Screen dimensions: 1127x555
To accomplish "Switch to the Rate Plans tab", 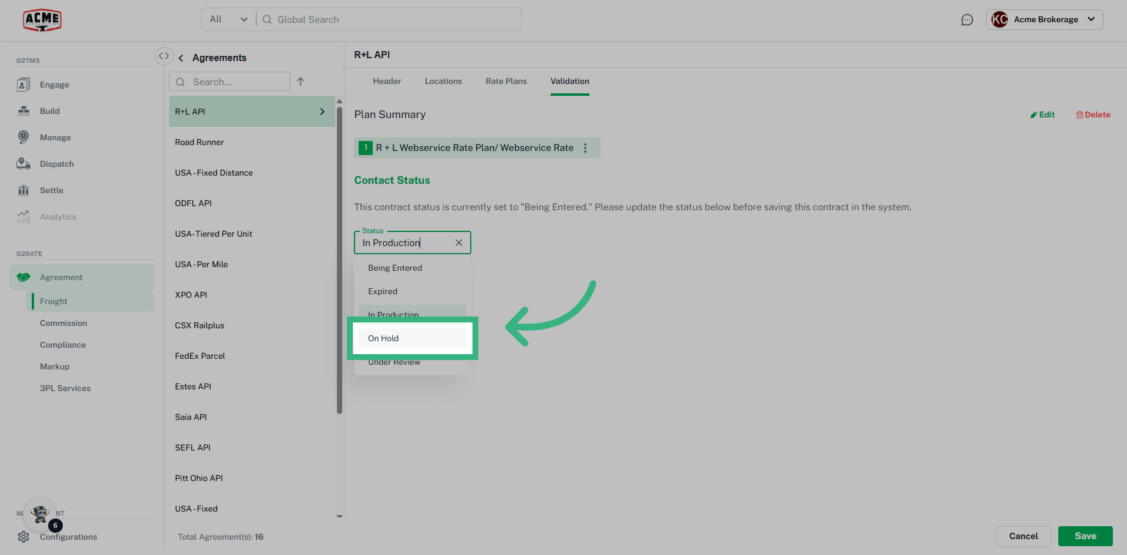I will click(506, 81).
